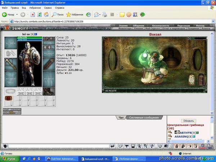Click the knight helmet icon in chat bar
The height and width of the screenshot is (162, 216).
point(166,146)
